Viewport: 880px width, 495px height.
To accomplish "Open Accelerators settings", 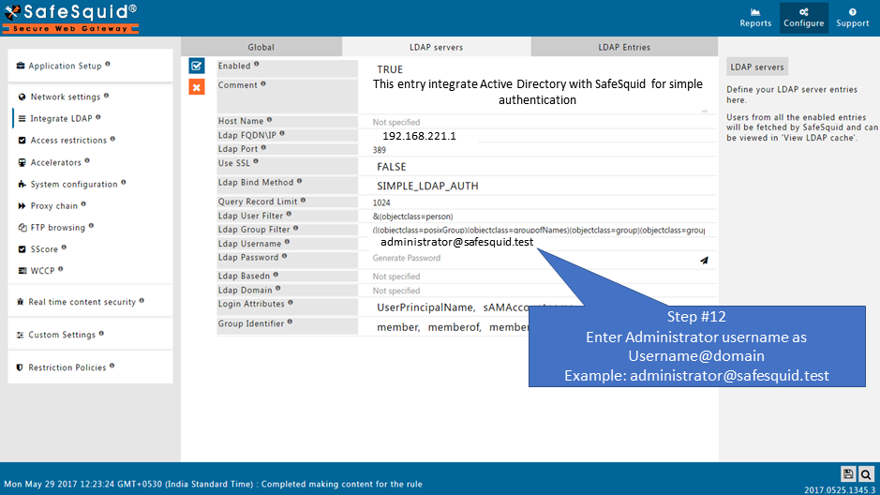I will 55,162.
